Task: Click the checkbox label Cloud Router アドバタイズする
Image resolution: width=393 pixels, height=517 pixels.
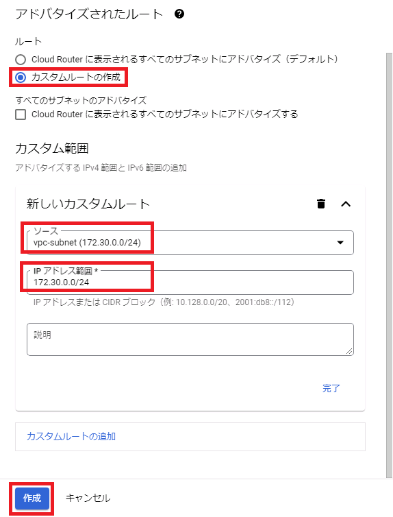Action: tap(164, 115)
